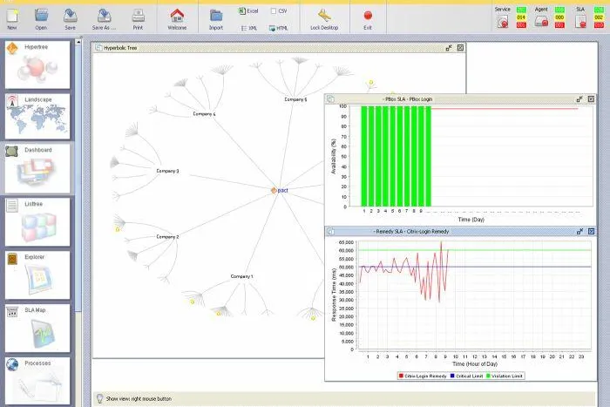Restore down the Hyperbolic Tree window
This screenshot has width=610, height=407.
[449, 48]
